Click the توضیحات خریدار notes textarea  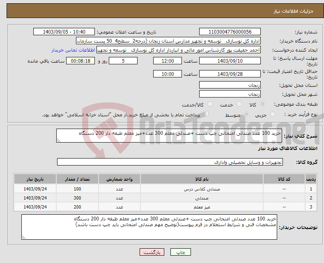point(149,227)
